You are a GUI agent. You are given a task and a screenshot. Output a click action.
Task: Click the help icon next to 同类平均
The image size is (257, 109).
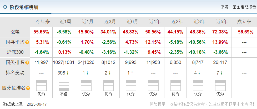(x=27, y=42)
